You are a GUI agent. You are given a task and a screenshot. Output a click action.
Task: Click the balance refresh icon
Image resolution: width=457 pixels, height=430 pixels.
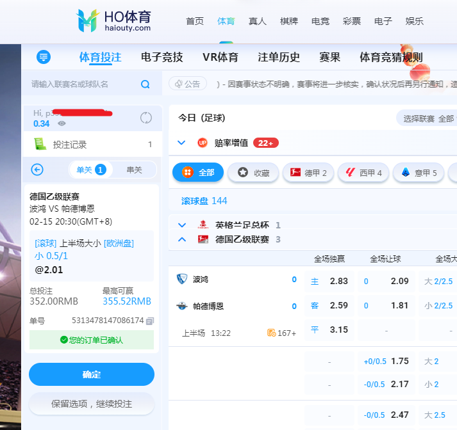tap(146, 118)
